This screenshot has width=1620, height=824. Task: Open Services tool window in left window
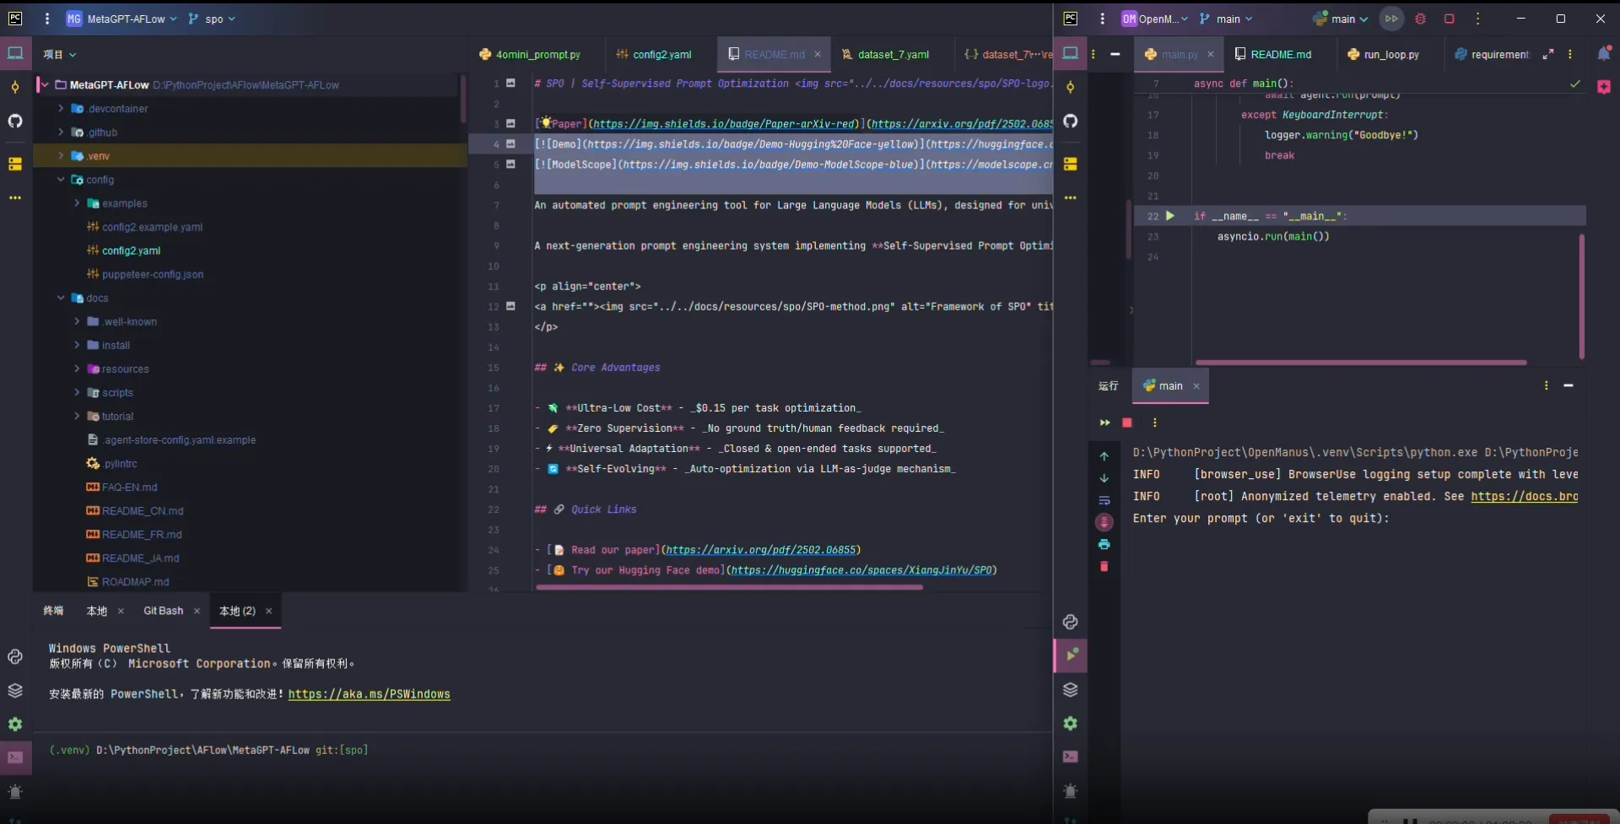pos(15,724)
